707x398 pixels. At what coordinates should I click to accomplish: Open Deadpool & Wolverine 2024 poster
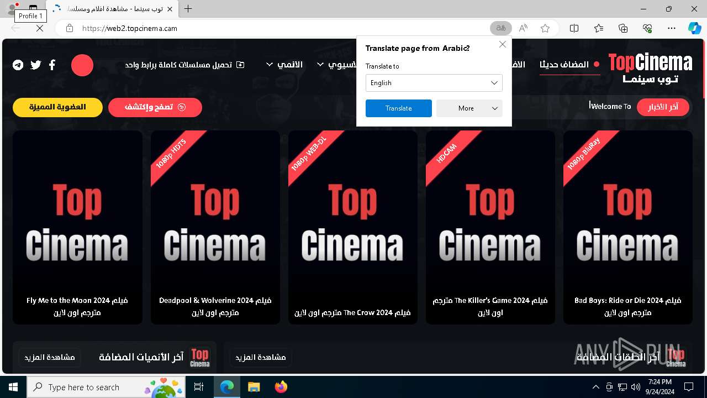click(215, 227)
